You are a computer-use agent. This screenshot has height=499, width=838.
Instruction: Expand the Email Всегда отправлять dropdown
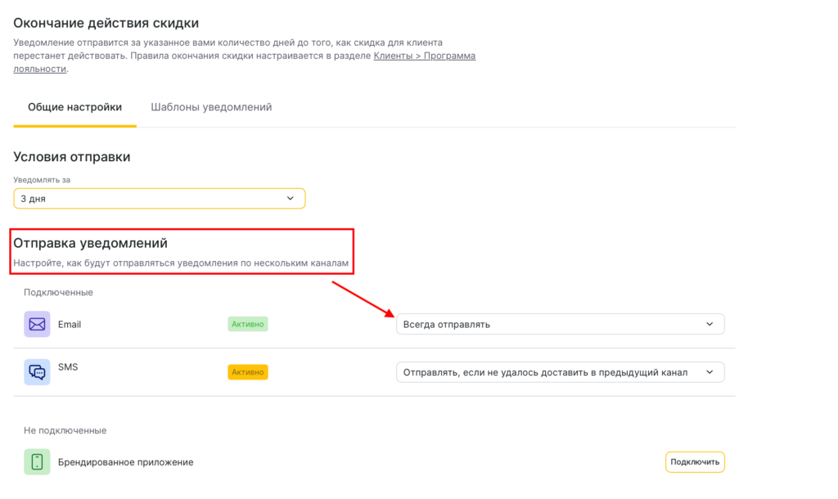pyautogui.click(x=560, y=324)
